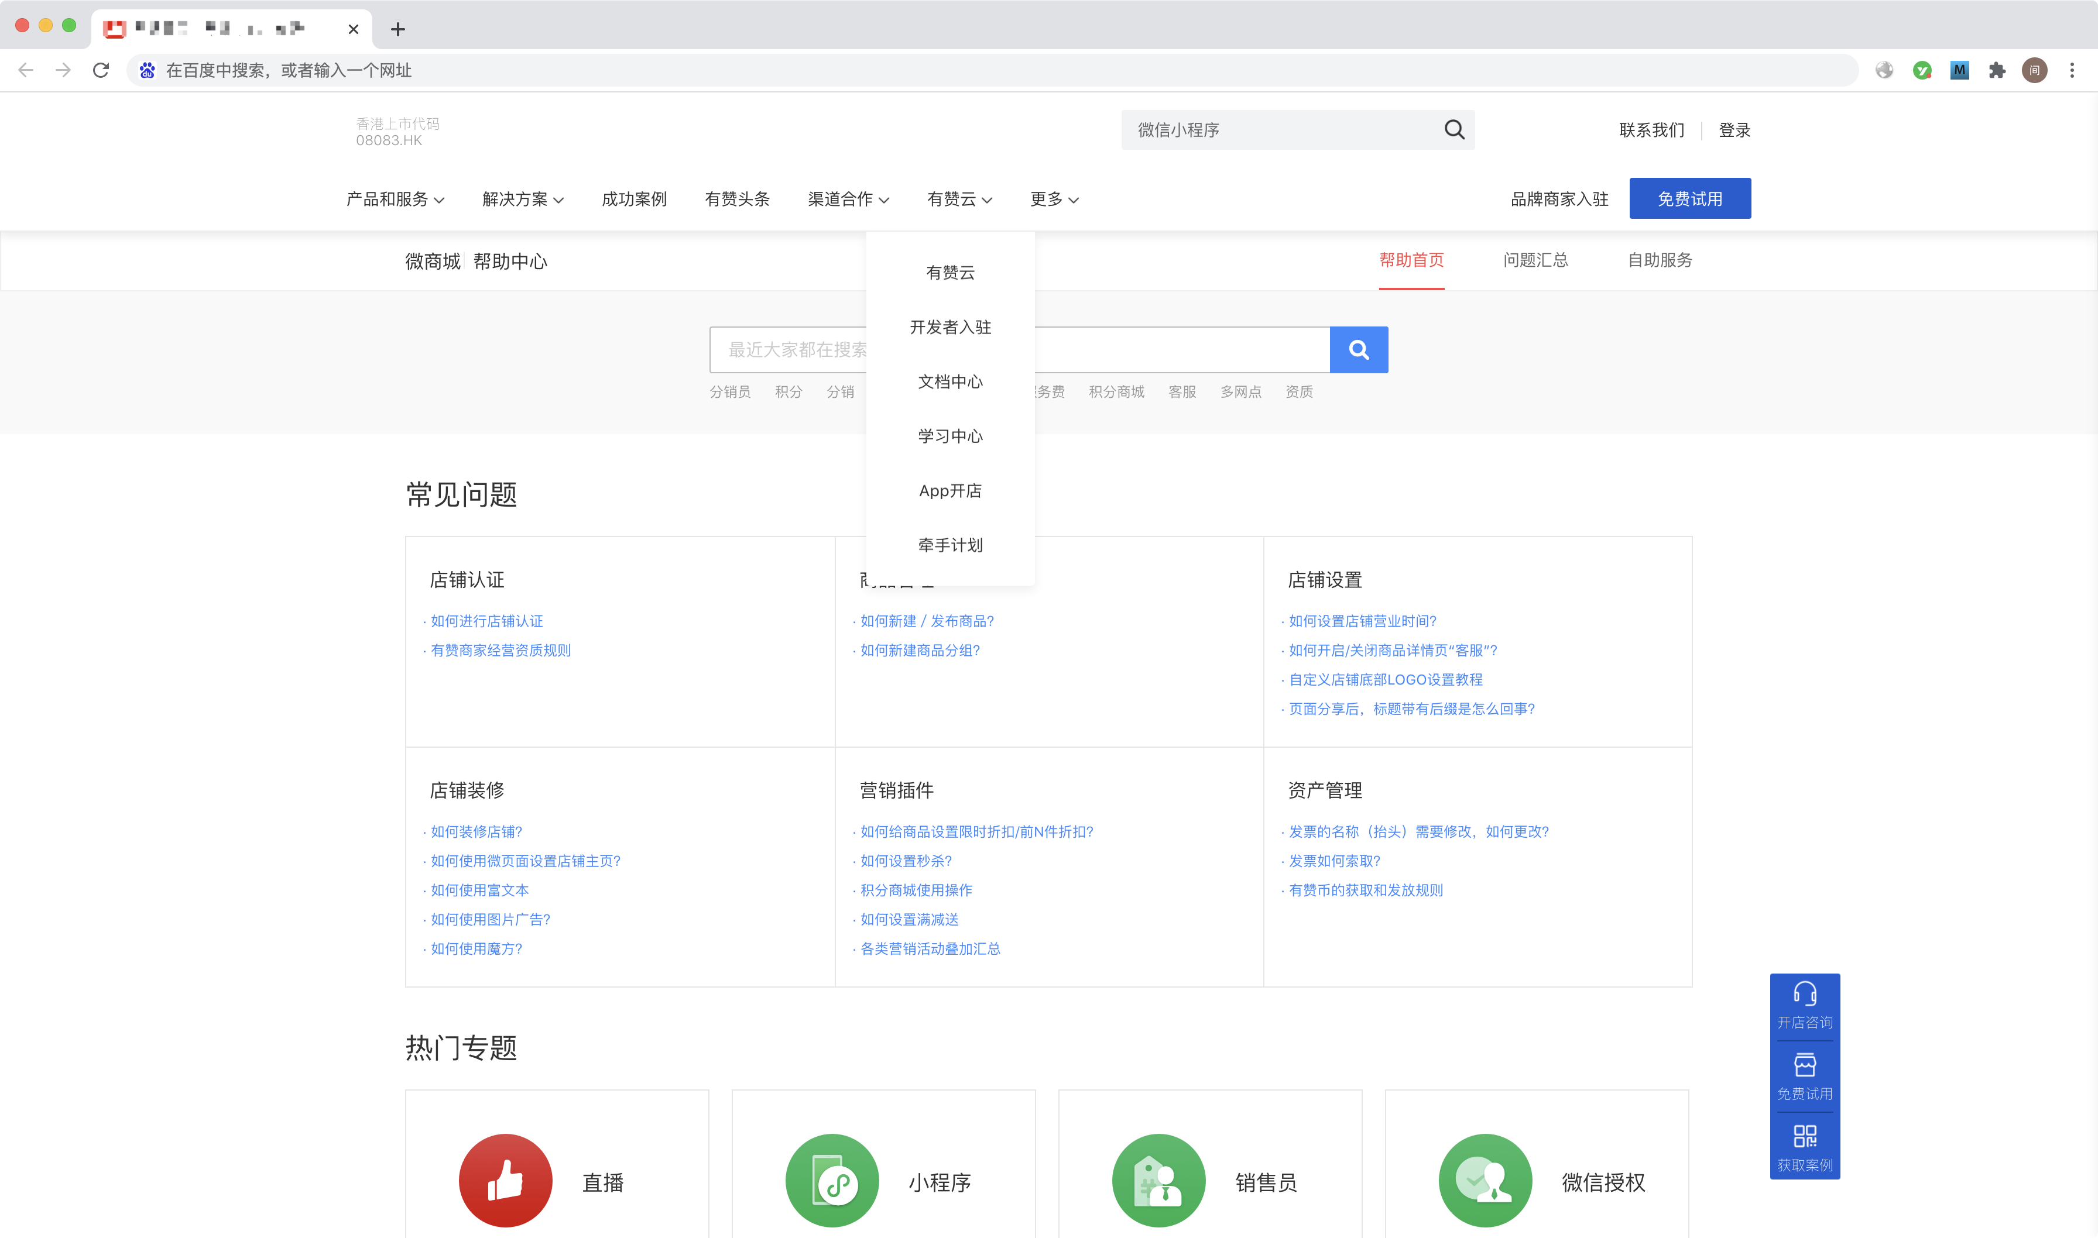The height and width of the screenshot is (1238, 2098).
Task: Open 如何进行店铺认证 question
Action: tap(486, 621)
